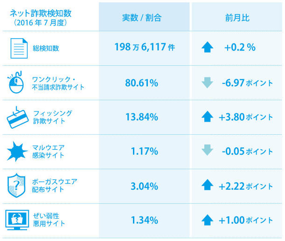
Task: Click the document icon beside 総検知数
Action: point(19,48)
